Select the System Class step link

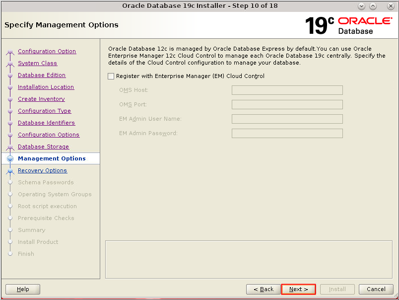(37, 63)
